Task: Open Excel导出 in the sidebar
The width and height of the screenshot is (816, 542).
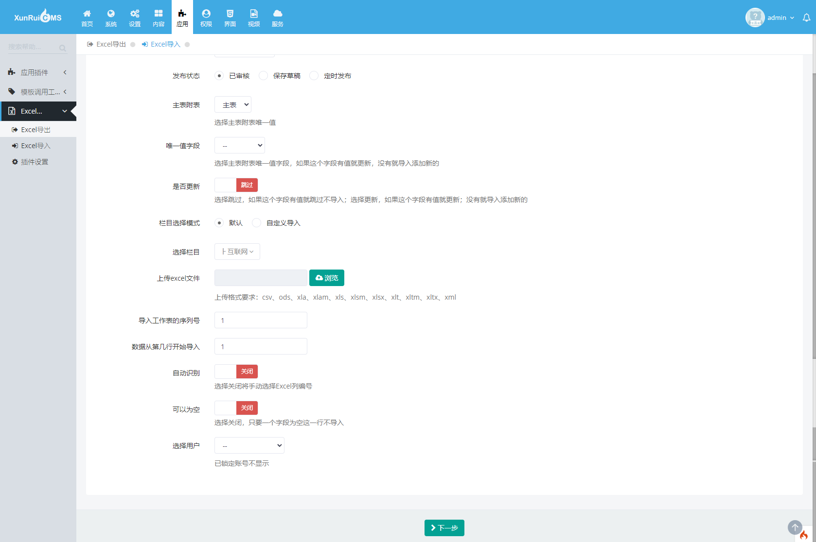Action: pyautogui.click(x=38, y=130)
